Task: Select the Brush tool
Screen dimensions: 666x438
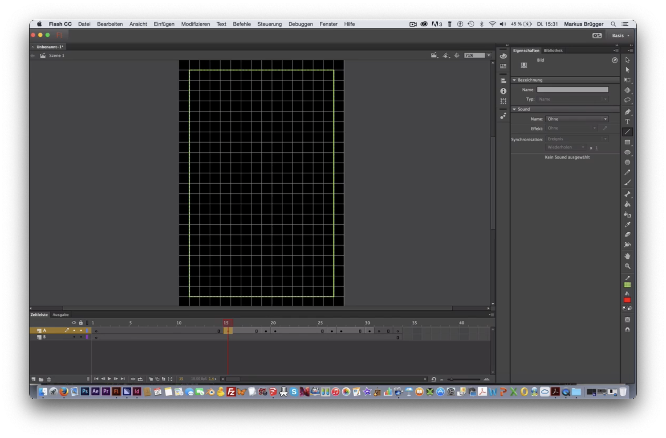Action: pos(627,183)
